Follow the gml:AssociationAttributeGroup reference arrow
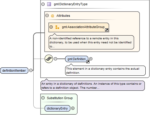 [x=107, y=30]
